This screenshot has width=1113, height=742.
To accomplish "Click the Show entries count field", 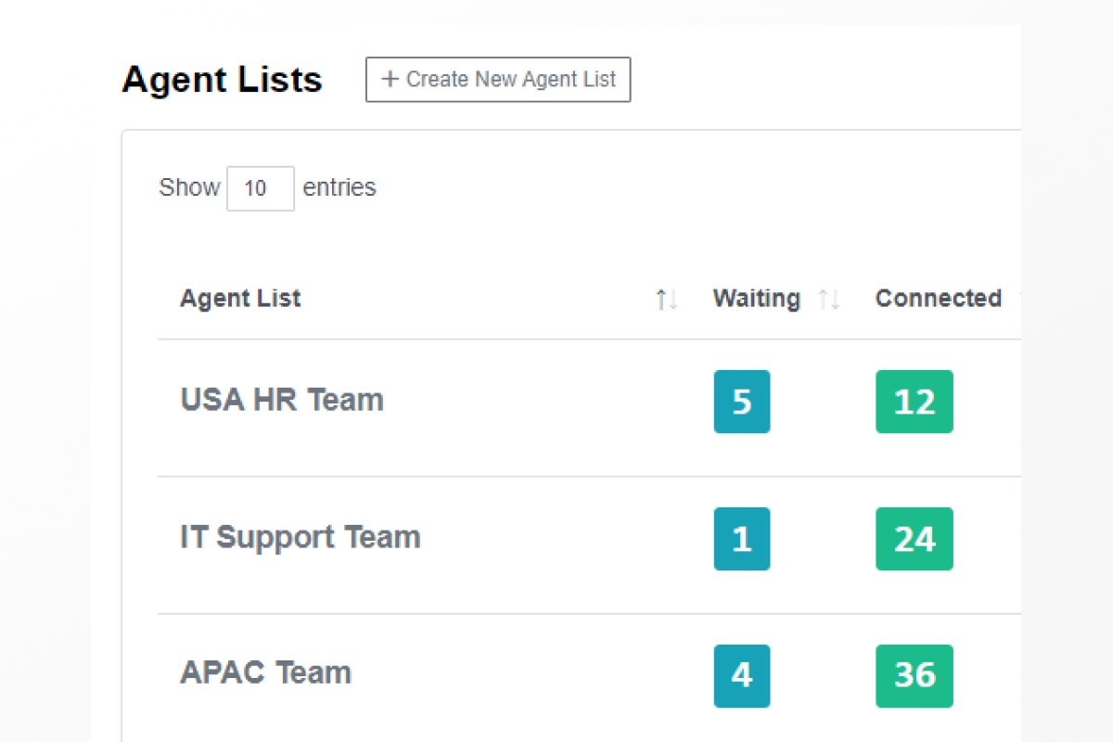I will (261, 188).
